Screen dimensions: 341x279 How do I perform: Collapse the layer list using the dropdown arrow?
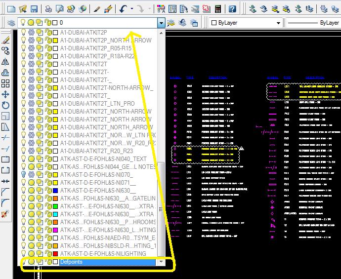(161, 23)
